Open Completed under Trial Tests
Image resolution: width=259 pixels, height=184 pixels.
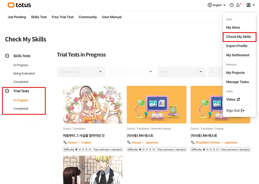(x=21, y=109)
